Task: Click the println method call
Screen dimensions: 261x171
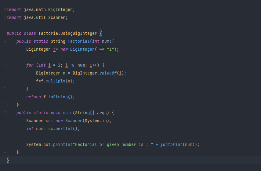Action: point(62,144)
